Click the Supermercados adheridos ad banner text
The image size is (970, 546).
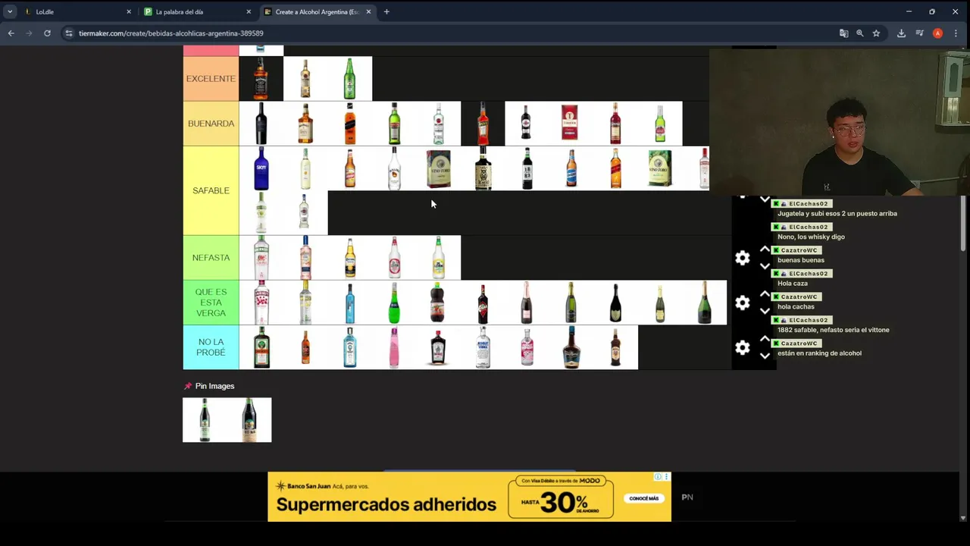point(386,504)
